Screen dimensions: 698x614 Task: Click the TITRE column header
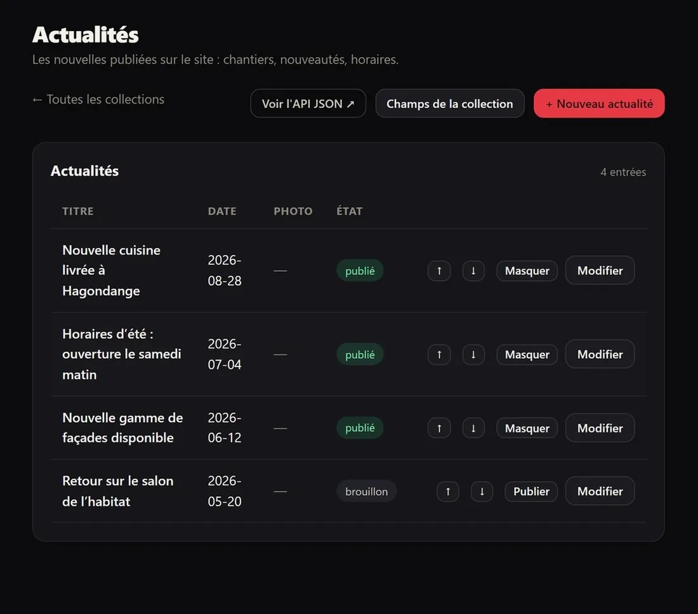tap(78, 211)
